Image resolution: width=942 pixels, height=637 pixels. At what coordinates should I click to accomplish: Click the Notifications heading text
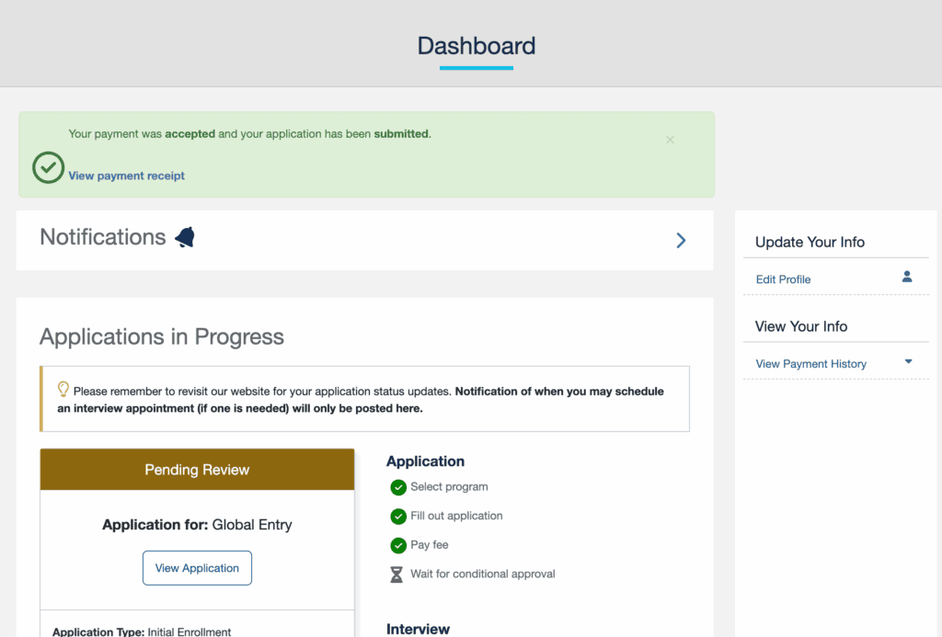[103, 237]
